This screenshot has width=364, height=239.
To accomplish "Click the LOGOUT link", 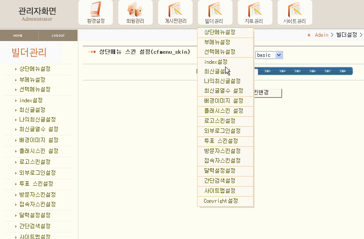I will (58, 36).
